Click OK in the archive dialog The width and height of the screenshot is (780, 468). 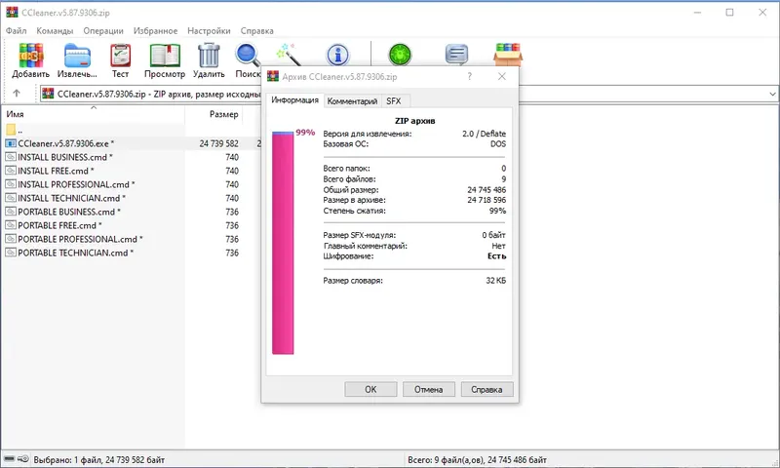pyautogui.click(x=370, y=389)
